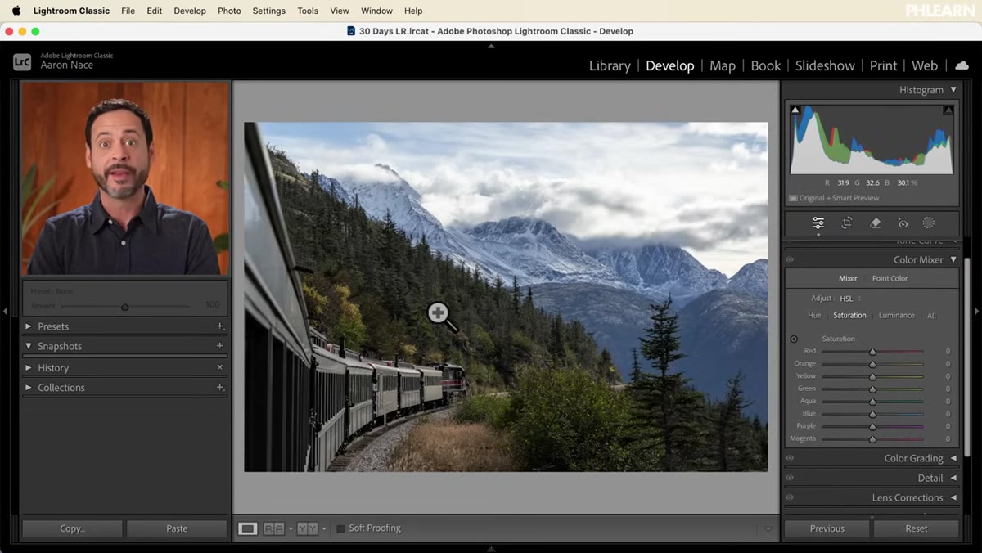Toggle shadow clipping indicator in histogram
Screen dimensions: 982x553
795,110
